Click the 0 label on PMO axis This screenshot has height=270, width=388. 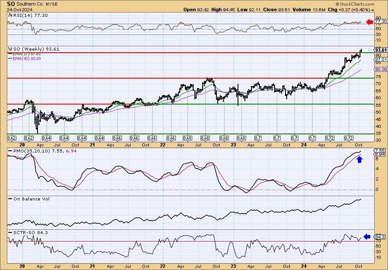pyautogui.click(x=377, y=190)
